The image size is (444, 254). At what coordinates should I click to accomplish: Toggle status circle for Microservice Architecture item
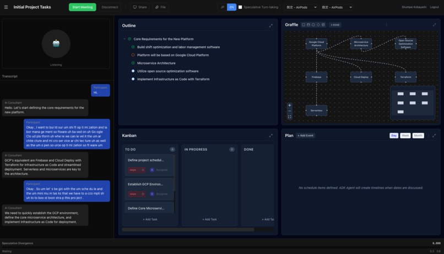[x=133, y=63]
